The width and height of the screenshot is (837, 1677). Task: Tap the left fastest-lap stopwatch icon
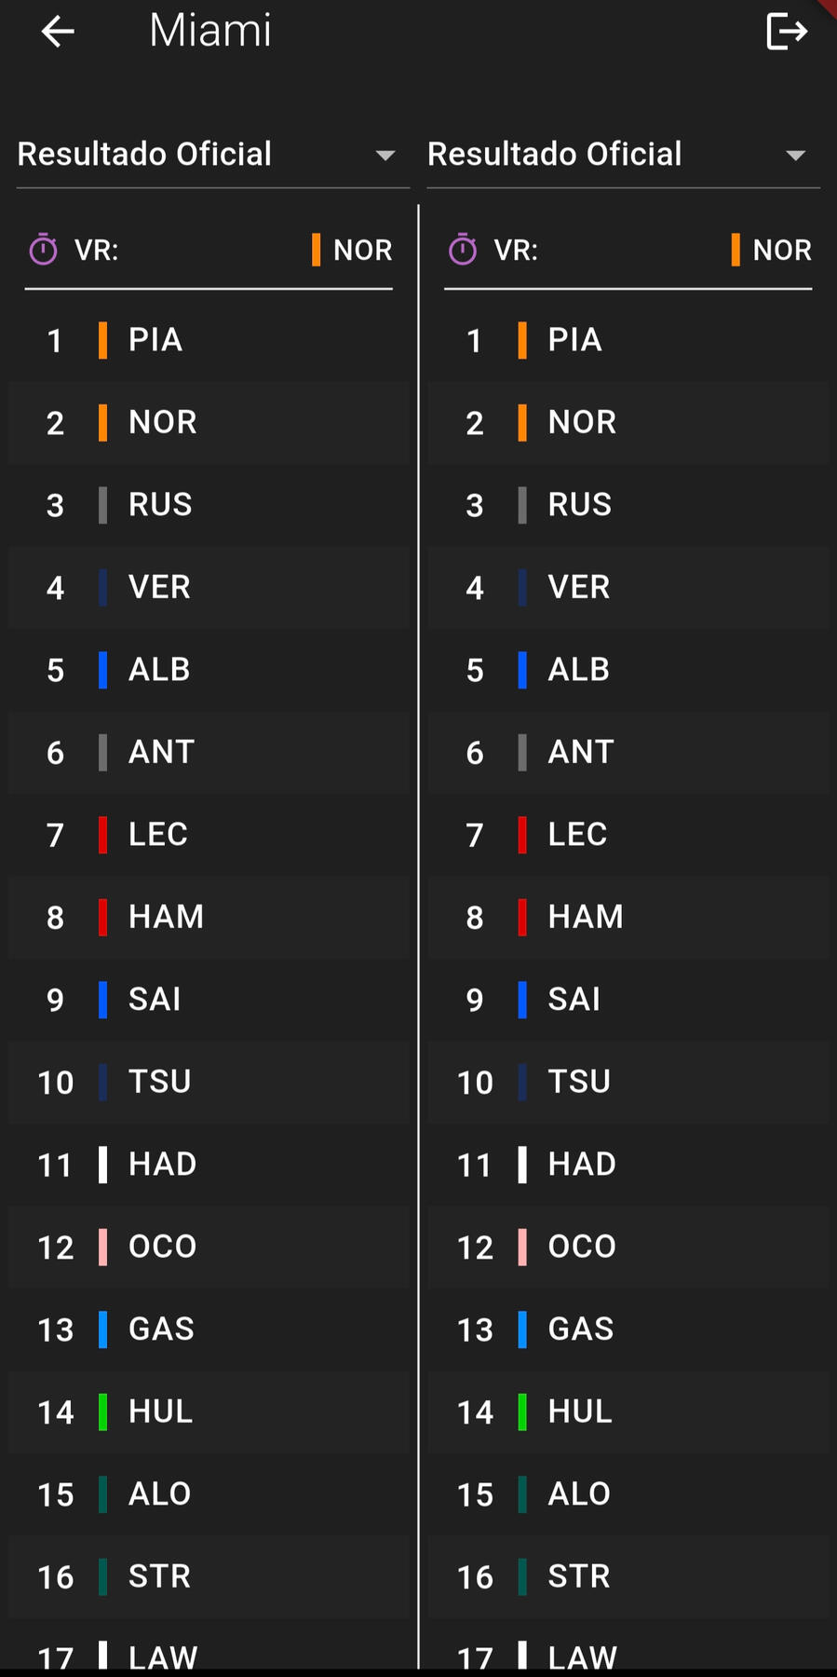point(44,250)
